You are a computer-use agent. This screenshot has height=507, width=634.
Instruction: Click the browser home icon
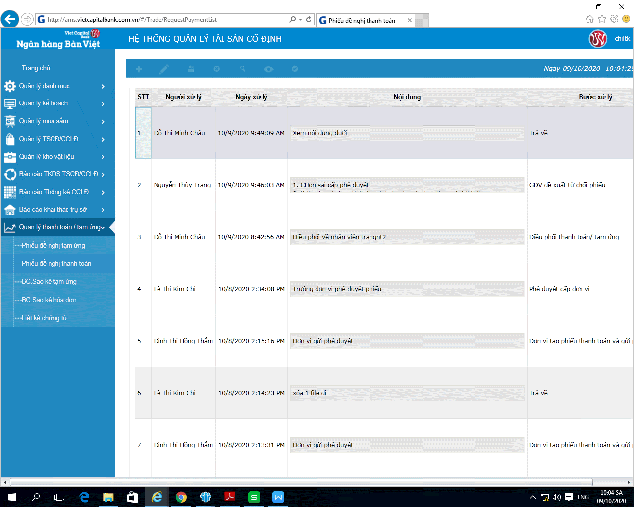coord(589,19)
